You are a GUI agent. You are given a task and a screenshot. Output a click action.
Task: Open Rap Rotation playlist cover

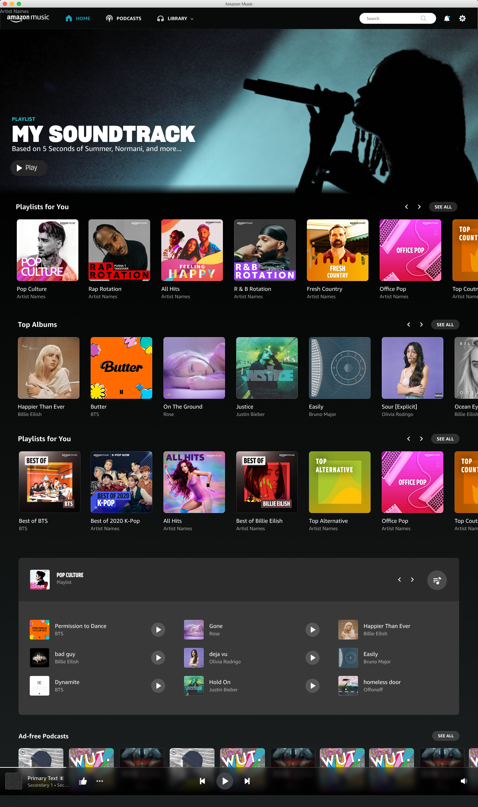pos(119,250)
